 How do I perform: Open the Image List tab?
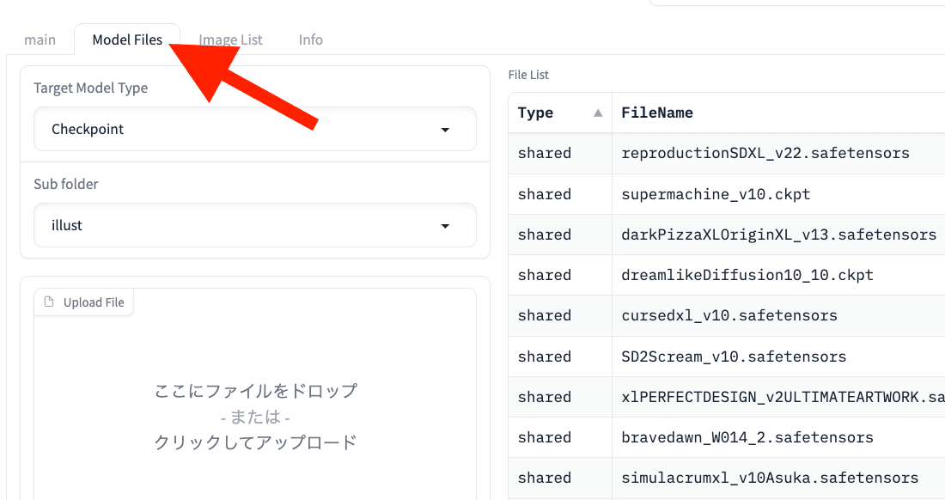pos(231,40)
